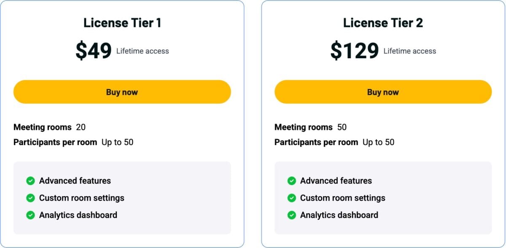This screenshot has height=248, width=506.
Task: Click Tier 1 Custom room settings checkmark
Action: click(30, 198)
